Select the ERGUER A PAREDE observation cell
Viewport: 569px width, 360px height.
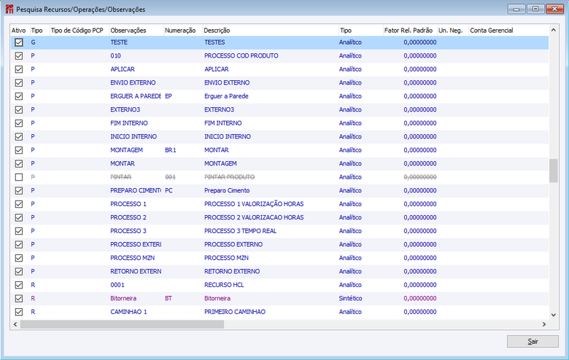click(x=136, y=97)
